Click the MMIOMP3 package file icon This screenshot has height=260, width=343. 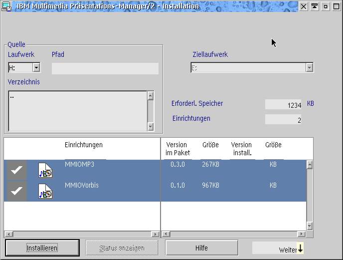pyautogui.click(x=45, y=170)
